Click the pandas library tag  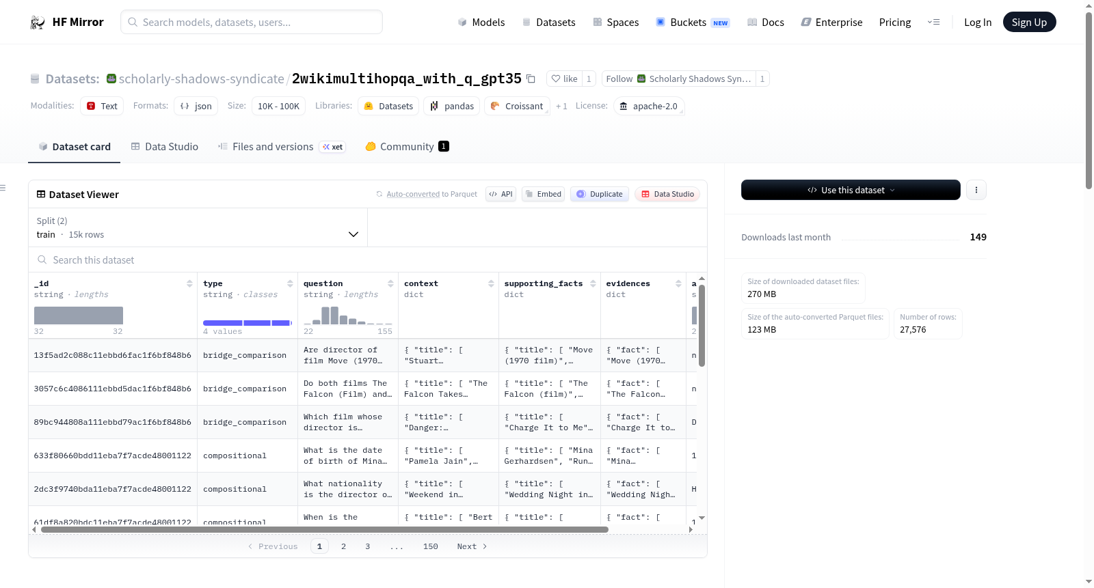click(x=452, y=106)
